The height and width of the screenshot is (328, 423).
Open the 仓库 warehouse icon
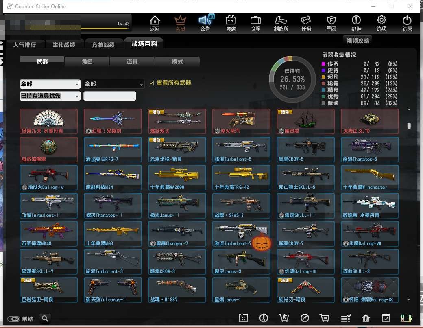(x=255, y=23)
